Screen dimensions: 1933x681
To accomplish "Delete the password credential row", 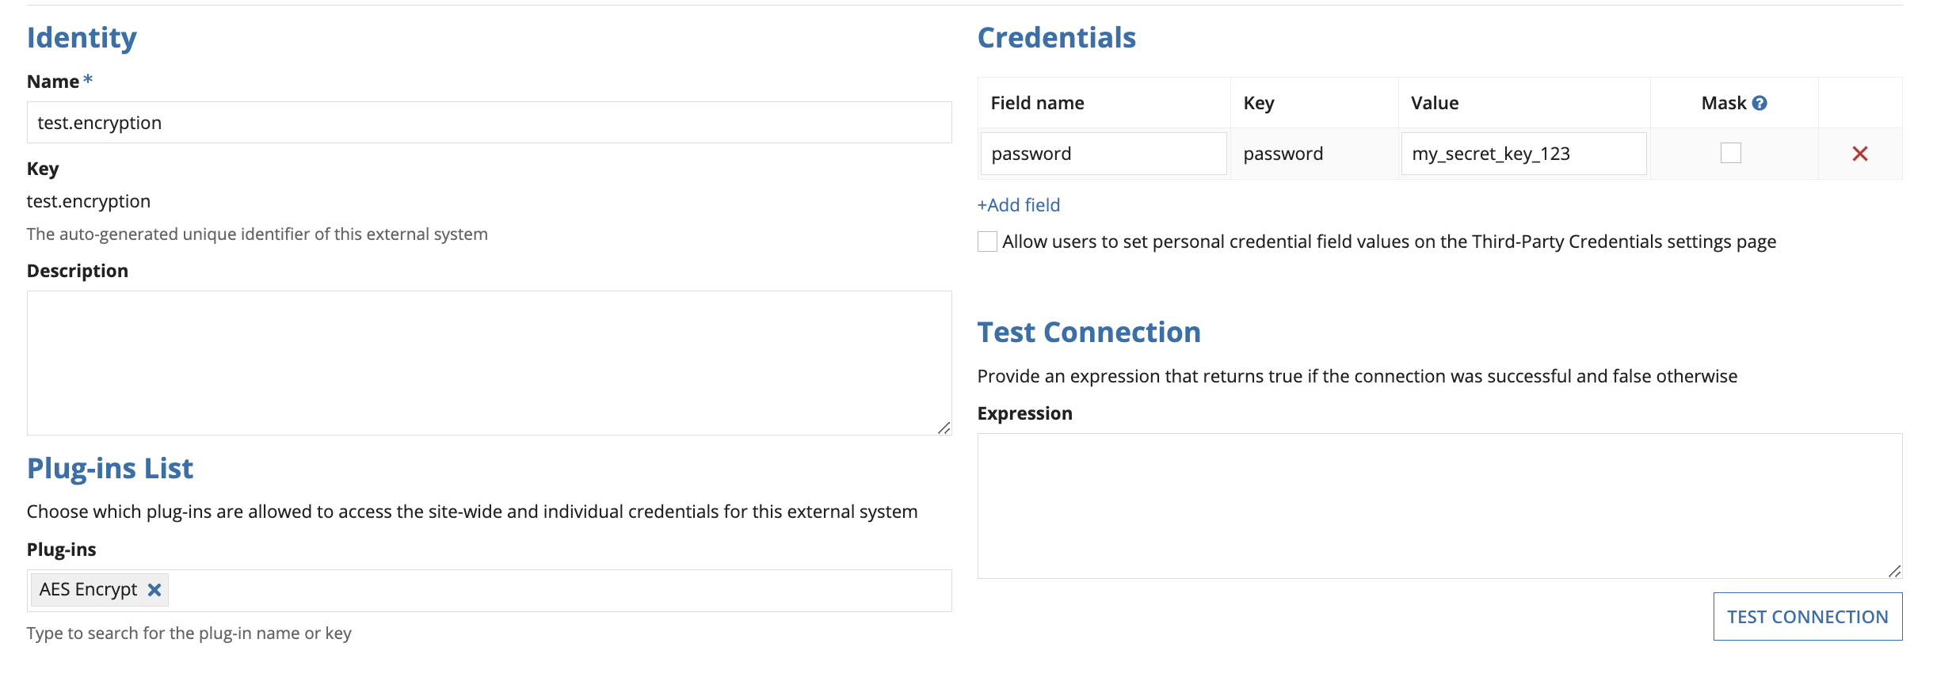I will [x=1860, y=154].
